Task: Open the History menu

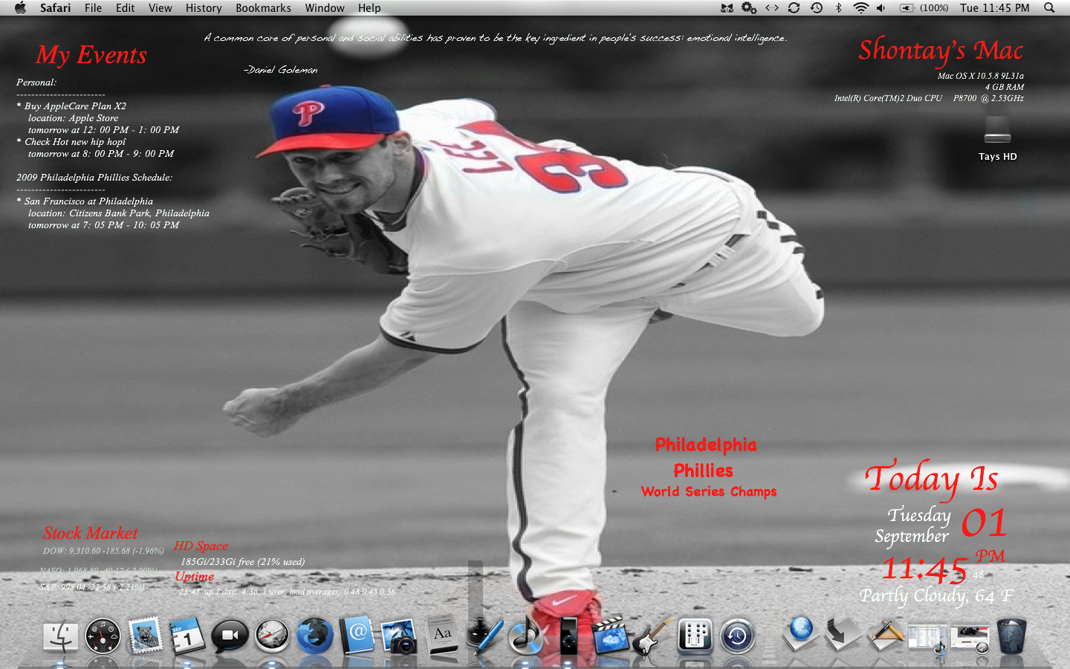Action: [204, 8]
